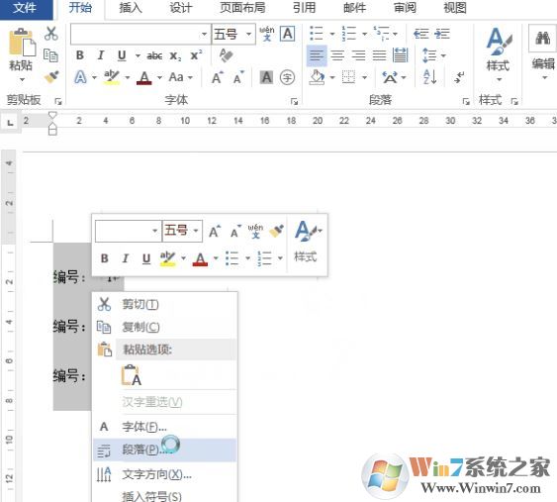The height and width of the screenshot is (502, 557).
Task: Open the 编辑 Editing group button
Action: [543, 54]
